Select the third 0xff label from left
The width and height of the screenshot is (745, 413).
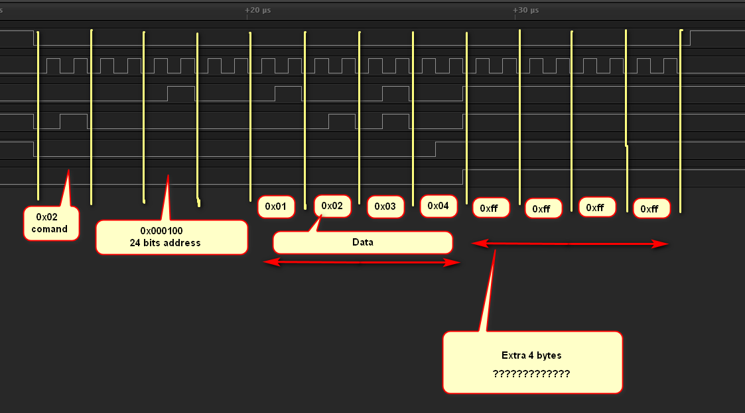coord(596,207)
